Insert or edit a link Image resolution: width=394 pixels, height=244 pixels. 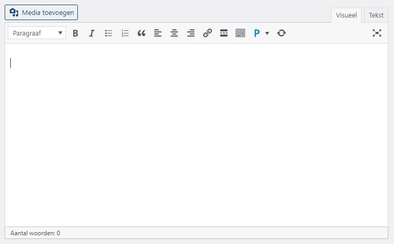(x=207, y=33)
